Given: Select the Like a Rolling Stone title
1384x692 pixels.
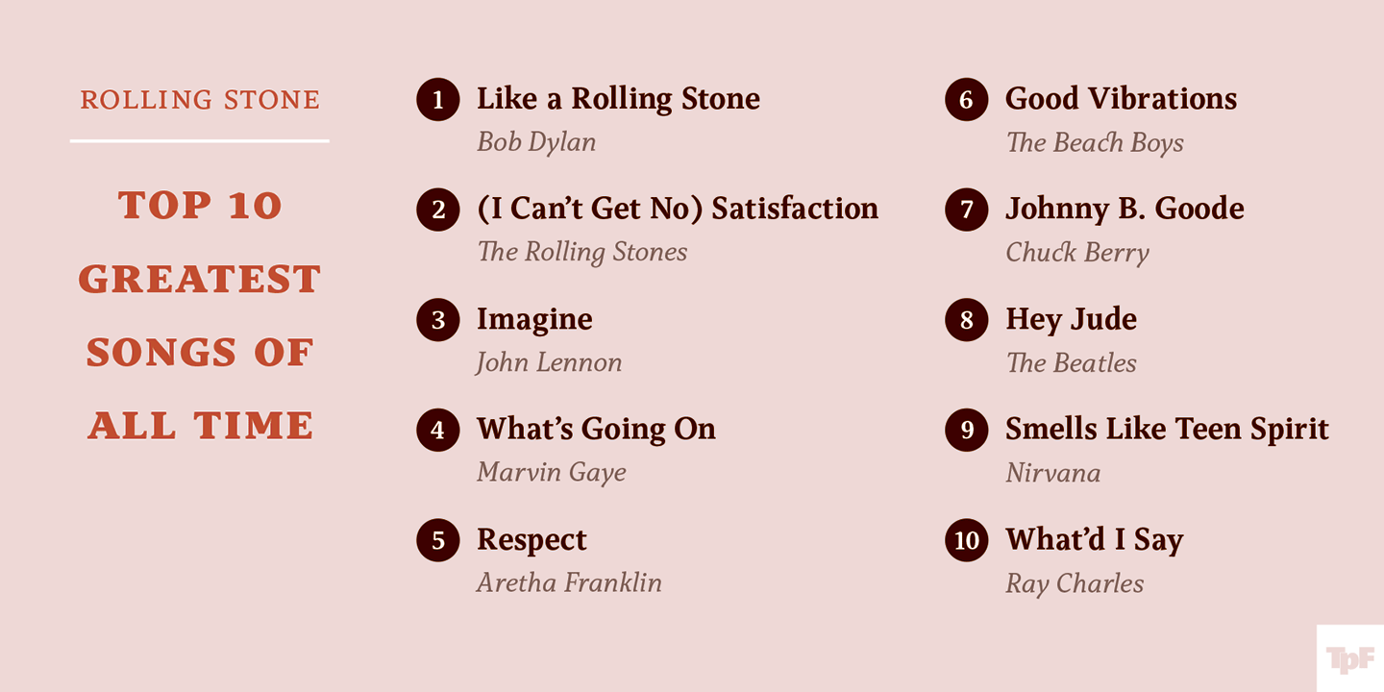Looking at the screenshot, I should [x=618, y=99].
